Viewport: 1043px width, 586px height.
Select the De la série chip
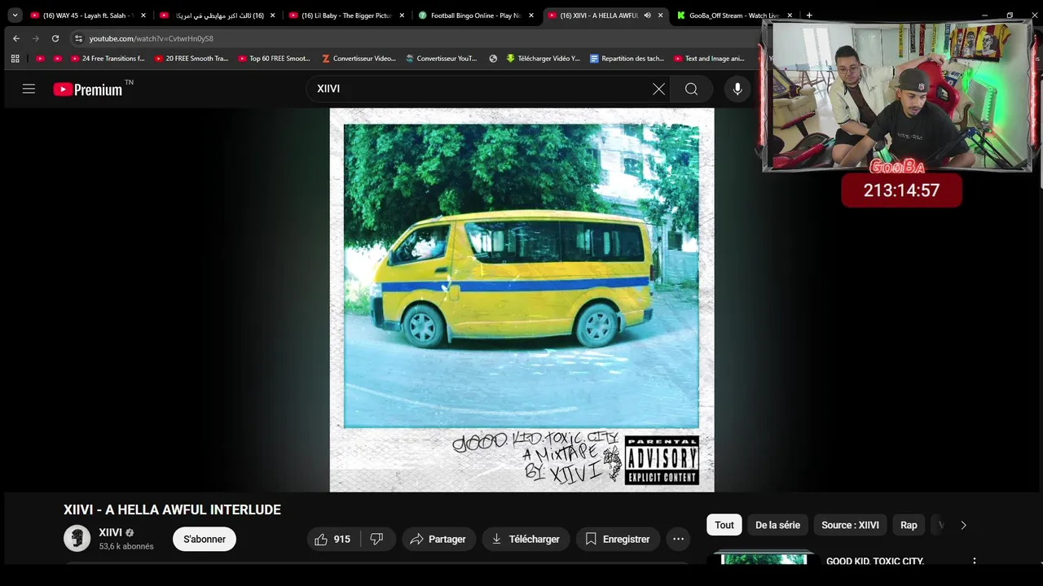pyautogui.click(x=777, y=525)
